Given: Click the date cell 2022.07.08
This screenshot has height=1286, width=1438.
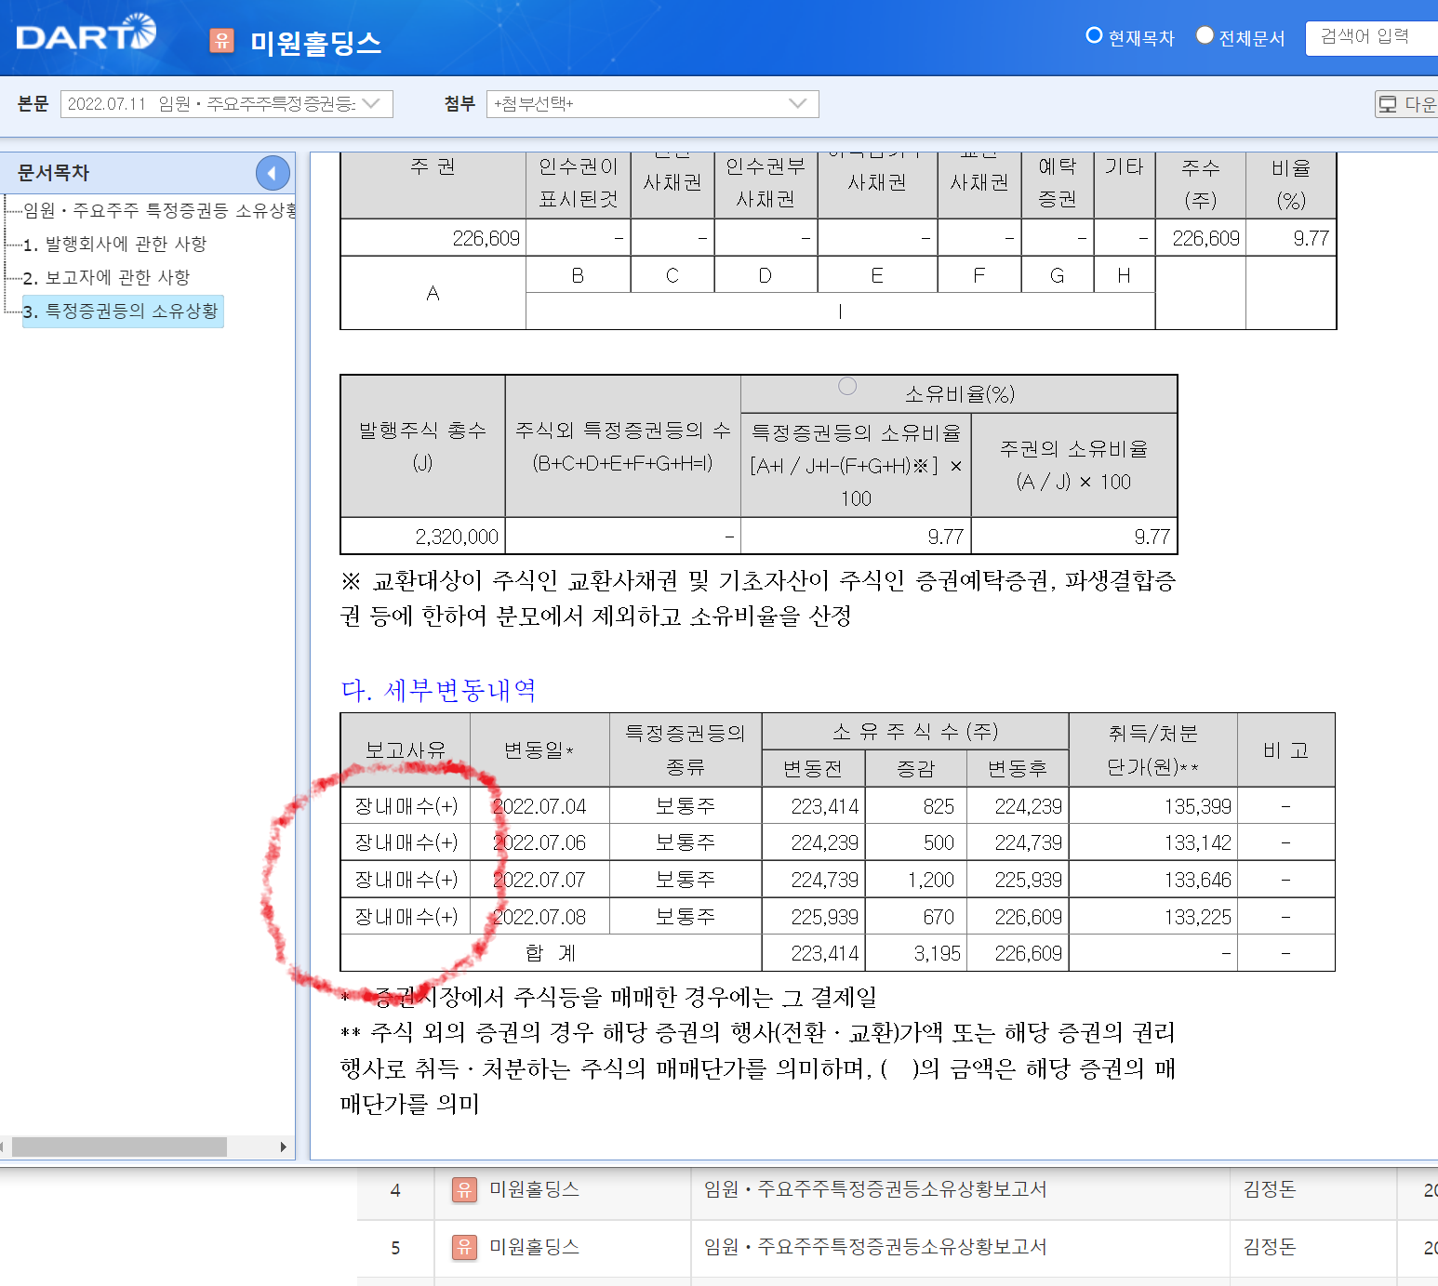Looking at the screenshot, I should pos(539,917).
